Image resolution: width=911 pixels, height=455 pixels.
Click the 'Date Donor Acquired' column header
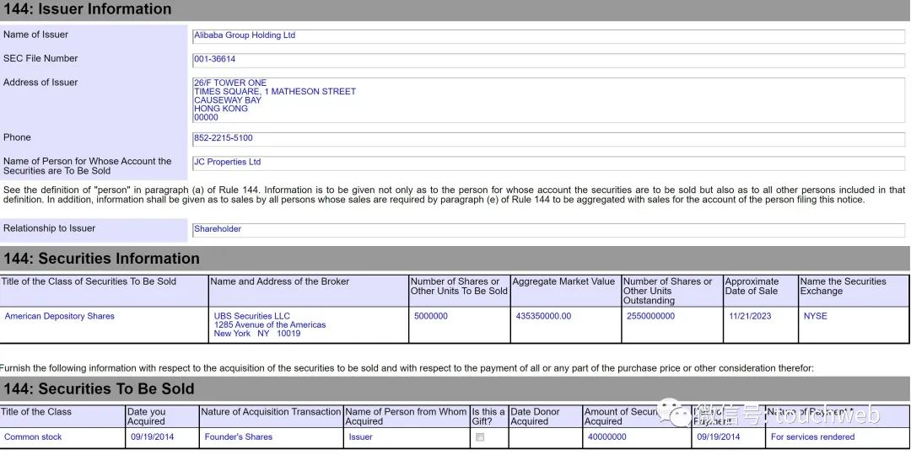(546, 417)
